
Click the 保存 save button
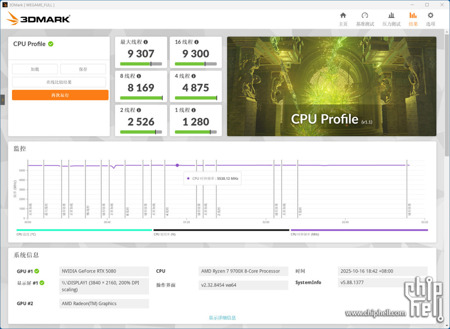point(83,69)
